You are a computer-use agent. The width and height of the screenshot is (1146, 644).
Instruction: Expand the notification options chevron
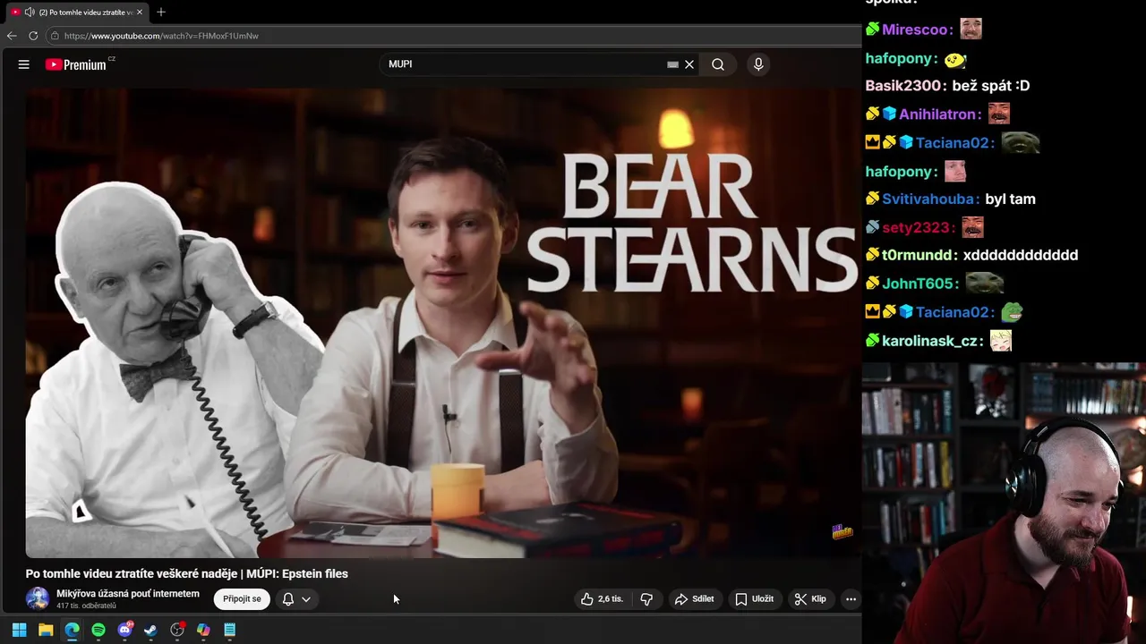click(x=306, y=599)
